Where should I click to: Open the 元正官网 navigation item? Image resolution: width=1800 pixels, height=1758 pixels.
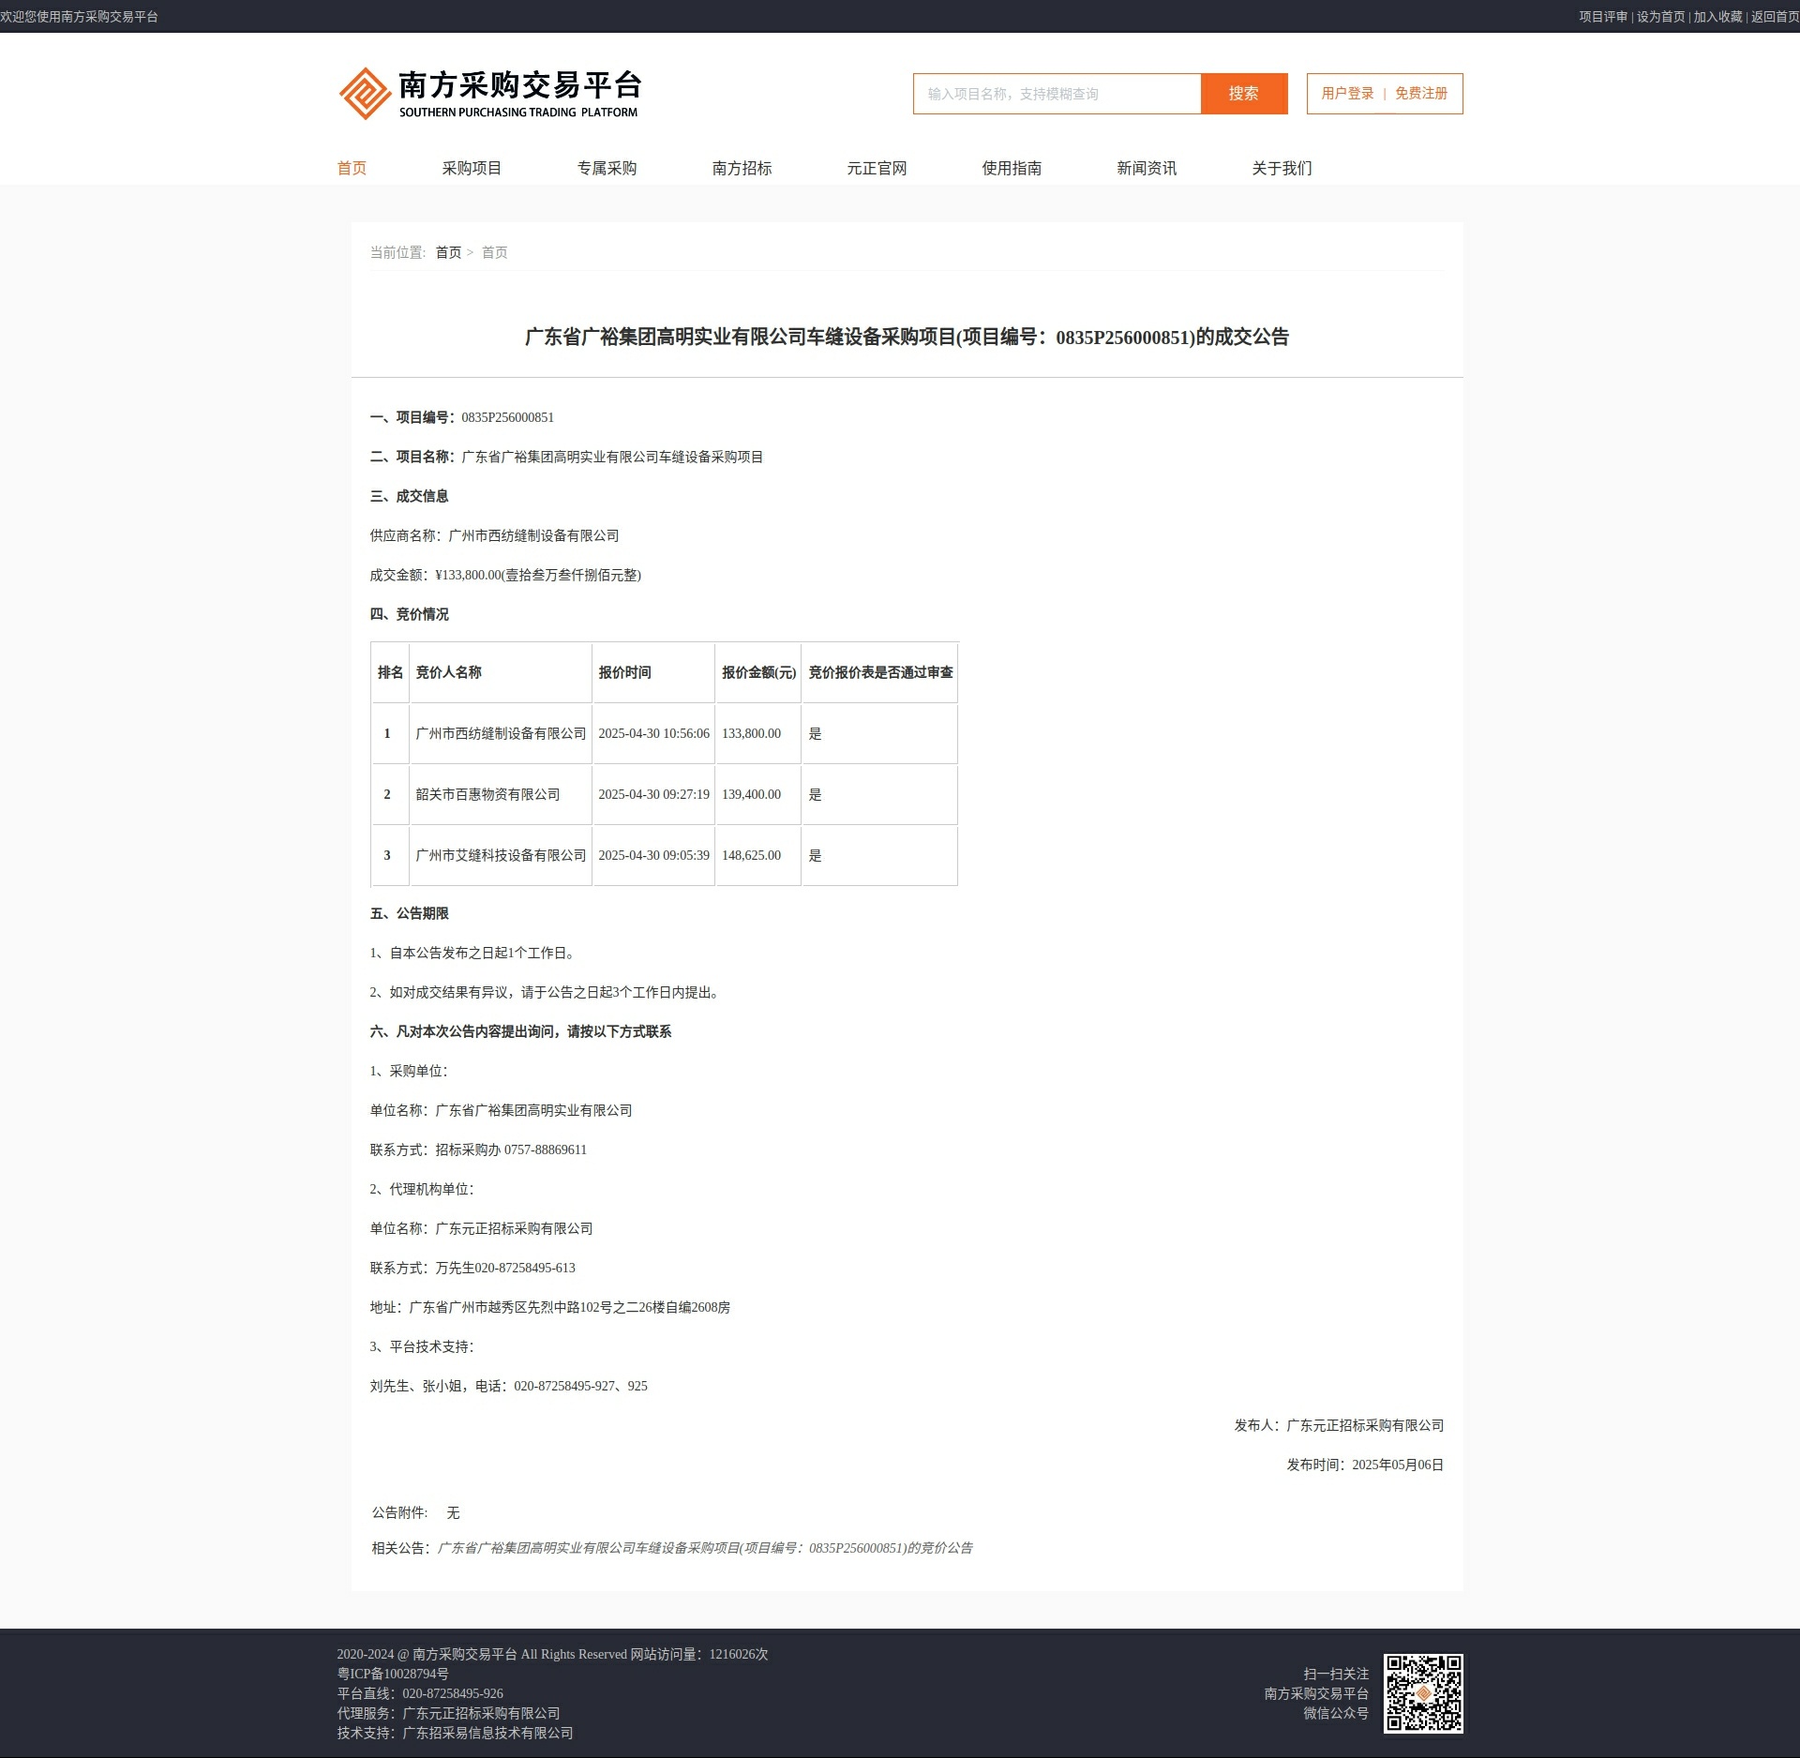pos(877,169)
